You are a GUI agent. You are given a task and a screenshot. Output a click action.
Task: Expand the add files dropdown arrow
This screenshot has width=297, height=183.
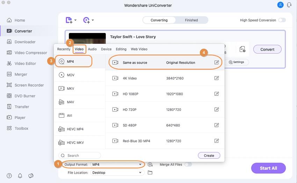tap(75, 21)
